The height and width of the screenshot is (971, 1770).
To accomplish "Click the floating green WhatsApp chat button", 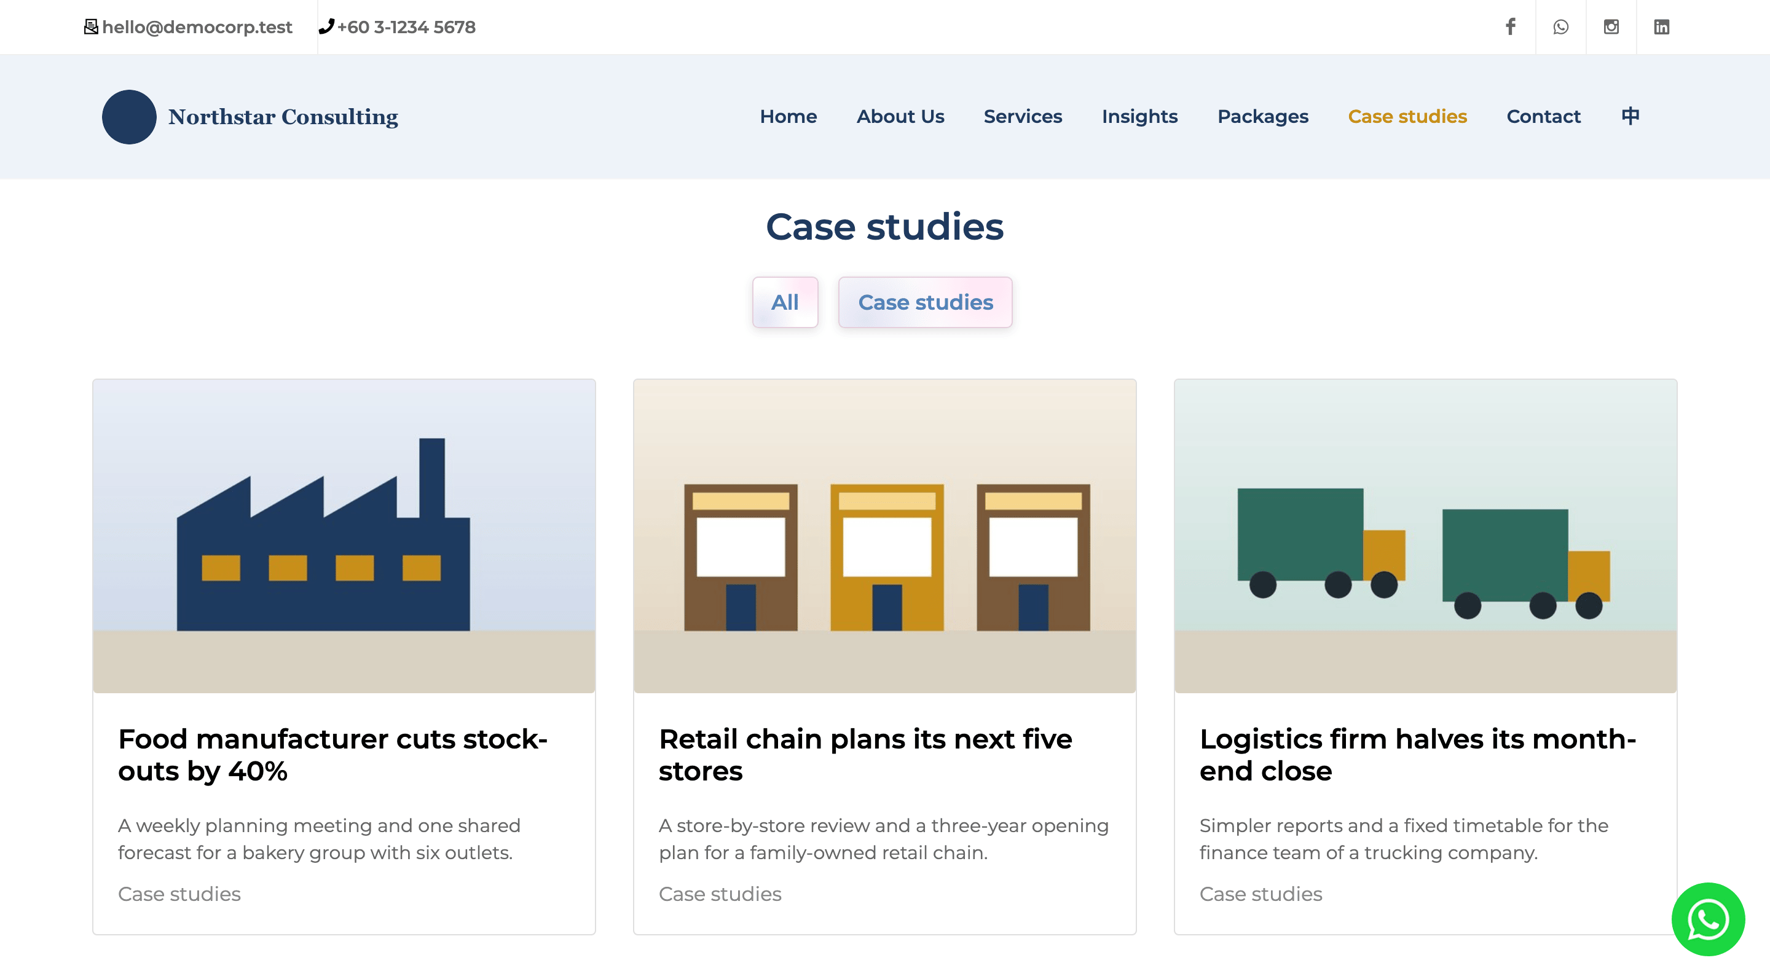I will pos(1707,919).
